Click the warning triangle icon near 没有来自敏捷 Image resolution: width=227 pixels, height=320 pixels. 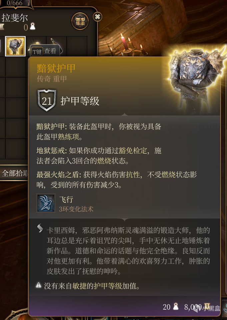pyautogui.click(x=38, y=285)
